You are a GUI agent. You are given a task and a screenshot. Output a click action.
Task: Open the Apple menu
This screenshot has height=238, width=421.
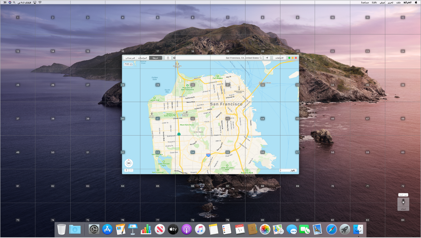[416, 2]
